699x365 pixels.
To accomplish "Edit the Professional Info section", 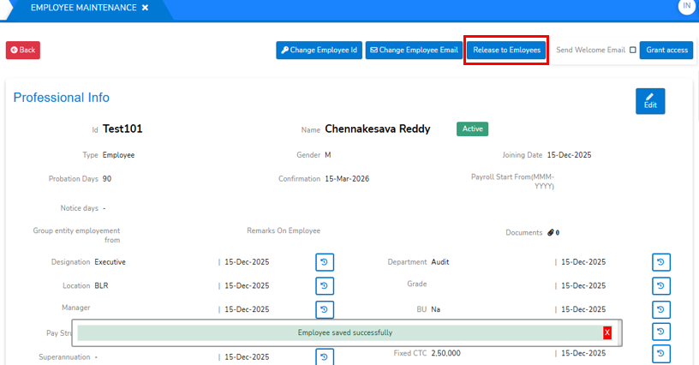I will (x=649, y=100).
